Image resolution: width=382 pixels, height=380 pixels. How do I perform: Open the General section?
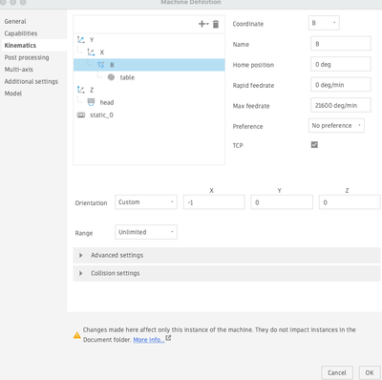tap(15, 21)
